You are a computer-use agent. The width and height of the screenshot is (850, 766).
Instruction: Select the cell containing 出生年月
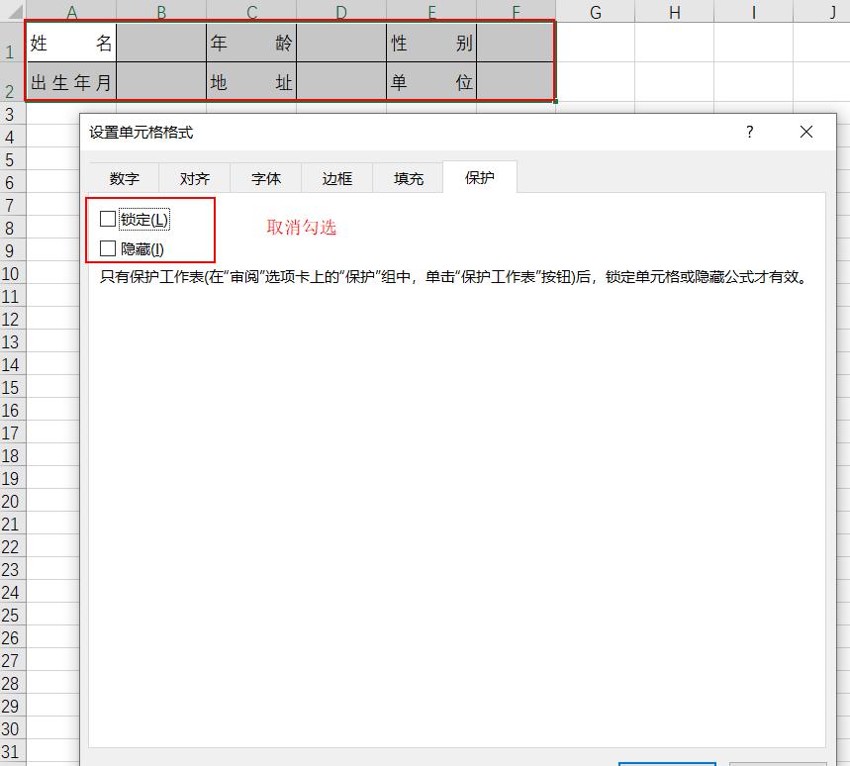pyautogui.click(x=71, y=81)
